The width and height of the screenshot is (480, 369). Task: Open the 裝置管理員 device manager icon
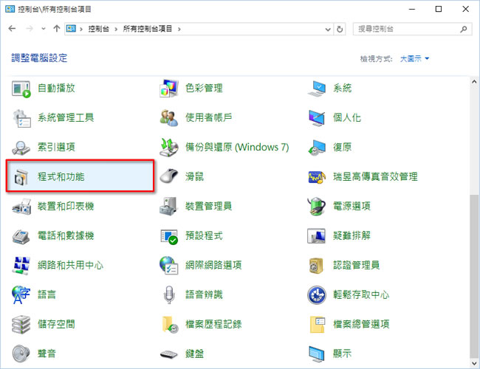pyautogui.click(x=169, y=206)
